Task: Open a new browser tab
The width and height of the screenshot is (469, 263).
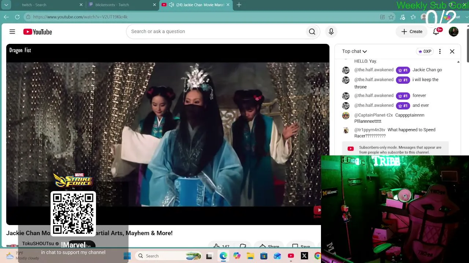Action: pyautogui.click(x=239, y=5)
